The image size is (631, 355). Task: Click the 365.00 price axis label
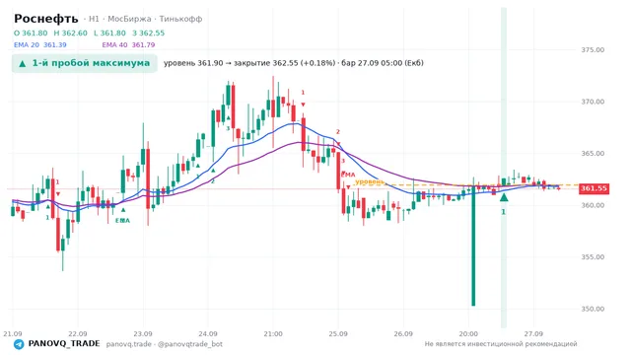click(593, 154)
